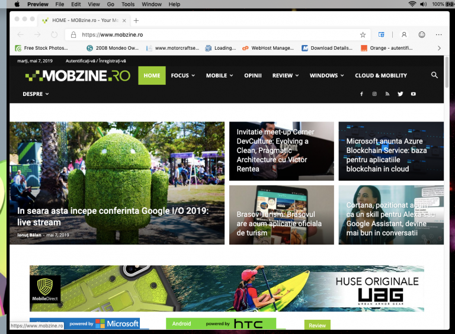Open a new browser tab

[x=136, y=20]
